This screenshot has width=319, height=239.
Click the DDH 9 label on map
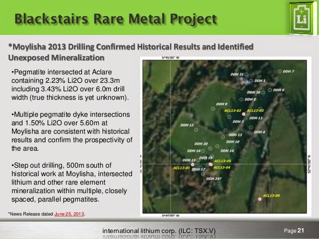(x=221, y=104)
